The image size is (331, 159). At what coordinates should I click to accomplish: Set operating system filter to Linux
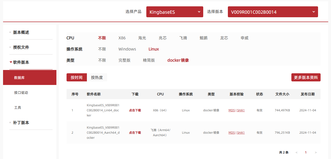(x=154, y=49)
